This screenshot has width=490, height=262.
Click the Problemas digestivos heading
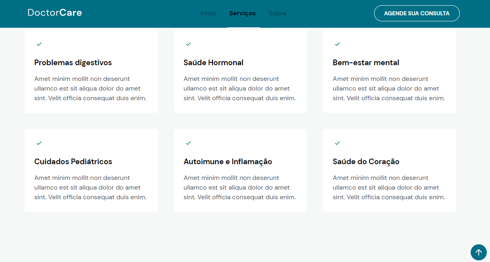tap(72, 62)
